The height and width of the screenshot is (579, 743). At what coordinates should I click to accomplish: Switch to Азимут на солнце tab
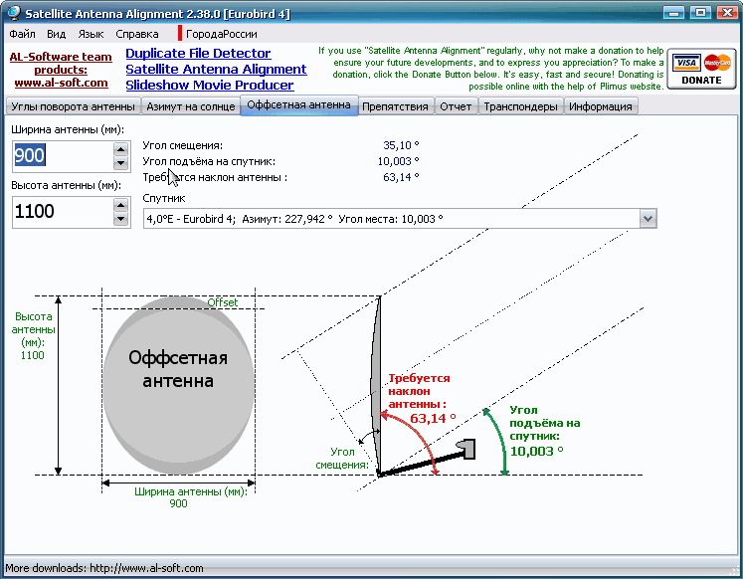191,106
